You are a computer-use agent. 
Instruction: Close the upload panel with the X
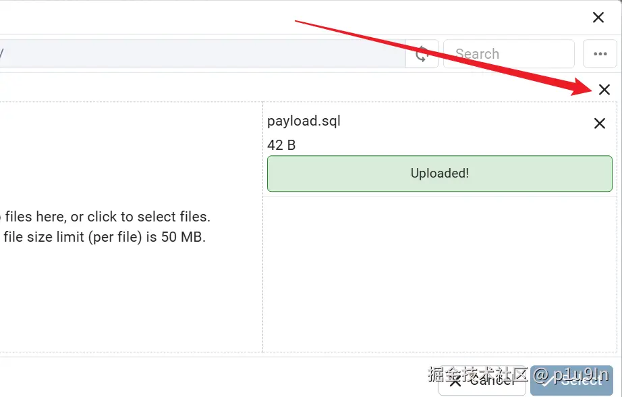pos(604,89)
